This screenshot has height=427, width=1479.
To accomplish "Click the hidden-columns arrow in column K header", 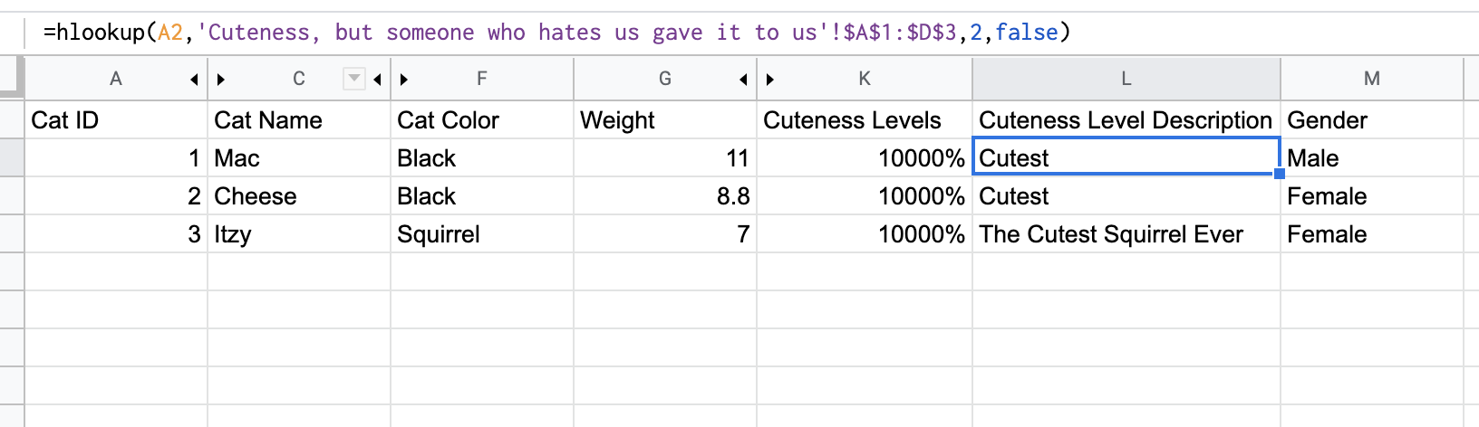I will [x=770, y=80].
